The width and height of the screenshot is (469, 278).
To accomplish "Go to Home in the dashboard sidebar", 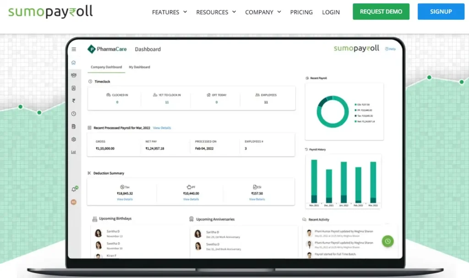I will 74,63.
